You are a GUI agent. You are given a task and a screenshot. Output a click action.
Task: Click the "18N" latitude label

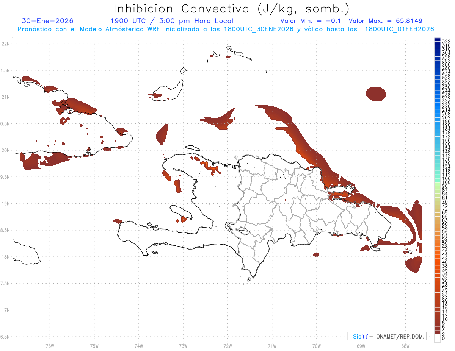5,257
